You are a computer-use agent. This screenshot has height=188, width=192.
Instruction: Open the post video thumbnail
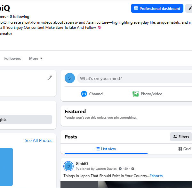coord(126,184)
